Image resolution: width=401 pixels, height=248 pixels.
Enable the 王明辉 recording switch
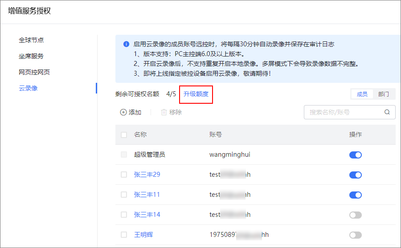tap(355, 235)
